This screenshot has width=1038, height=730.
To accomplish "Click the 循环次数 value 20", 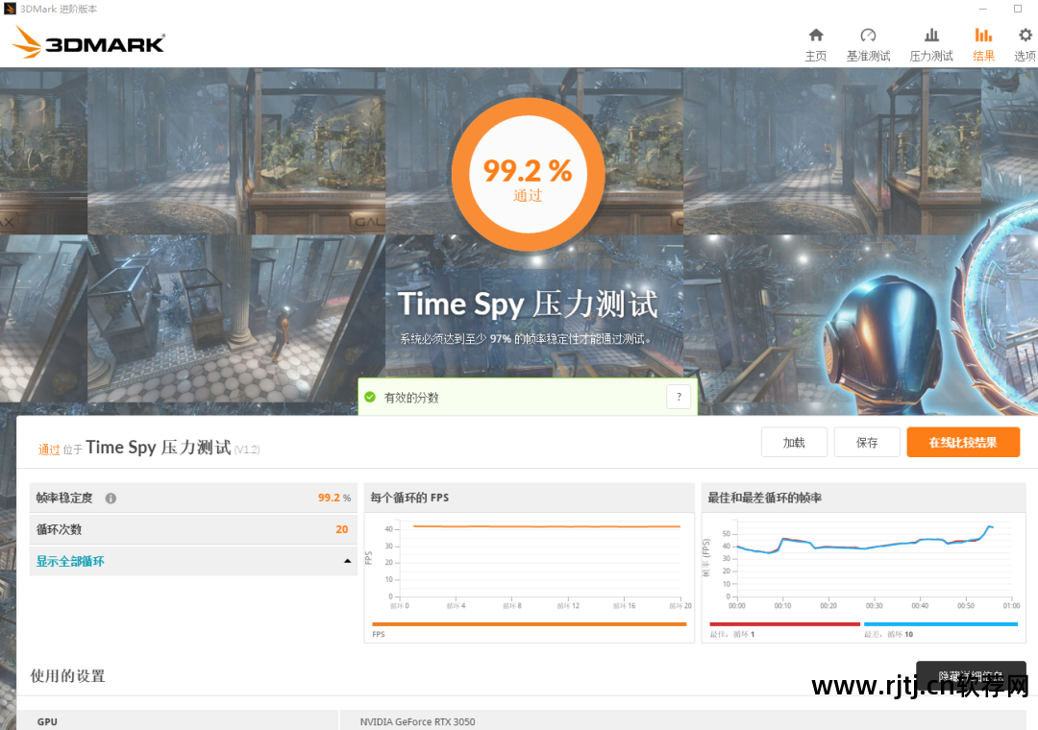I will click(341, 529).
